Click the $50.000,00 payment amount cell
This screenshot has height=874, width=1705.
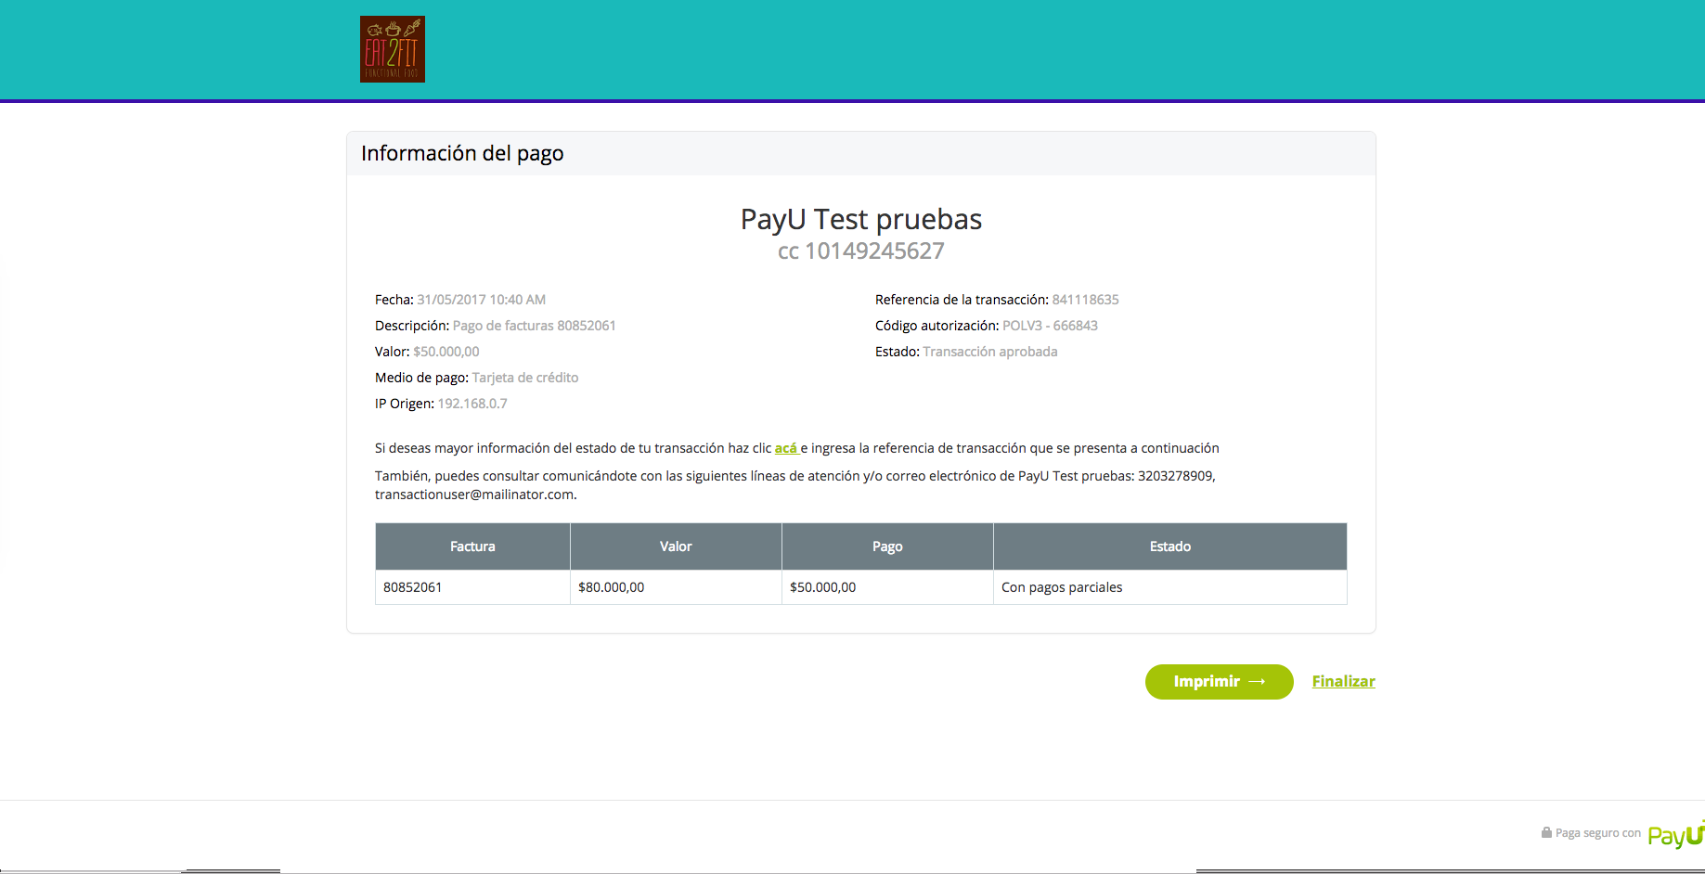pyautogui.click(x=823, y=586)
